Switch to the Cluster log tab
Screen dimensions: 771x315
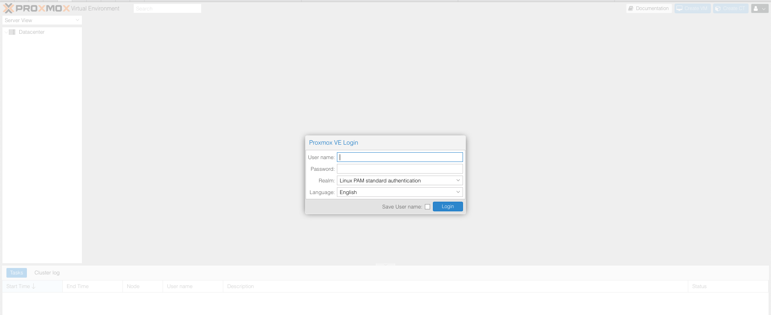47,273
